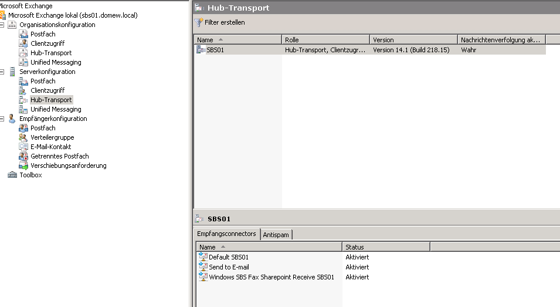Image resolution: width=560 pixels, height=307 pixels.
Task: Click the Default SBS01 connector icon
Action: 203,257
